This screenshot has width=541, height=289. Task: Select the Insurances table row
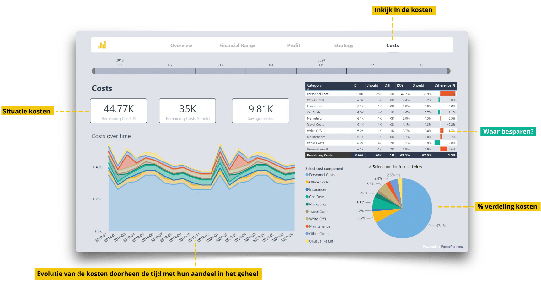click(x=381, y=106)
